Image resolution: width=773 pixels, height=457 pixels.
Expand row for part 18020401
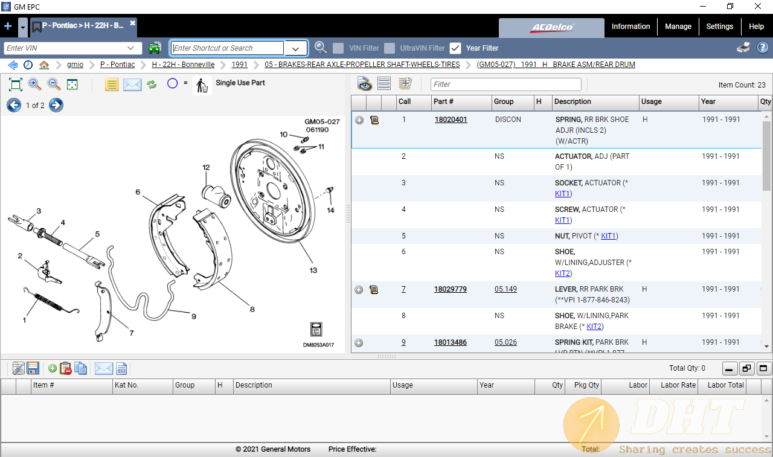point(359,120)
